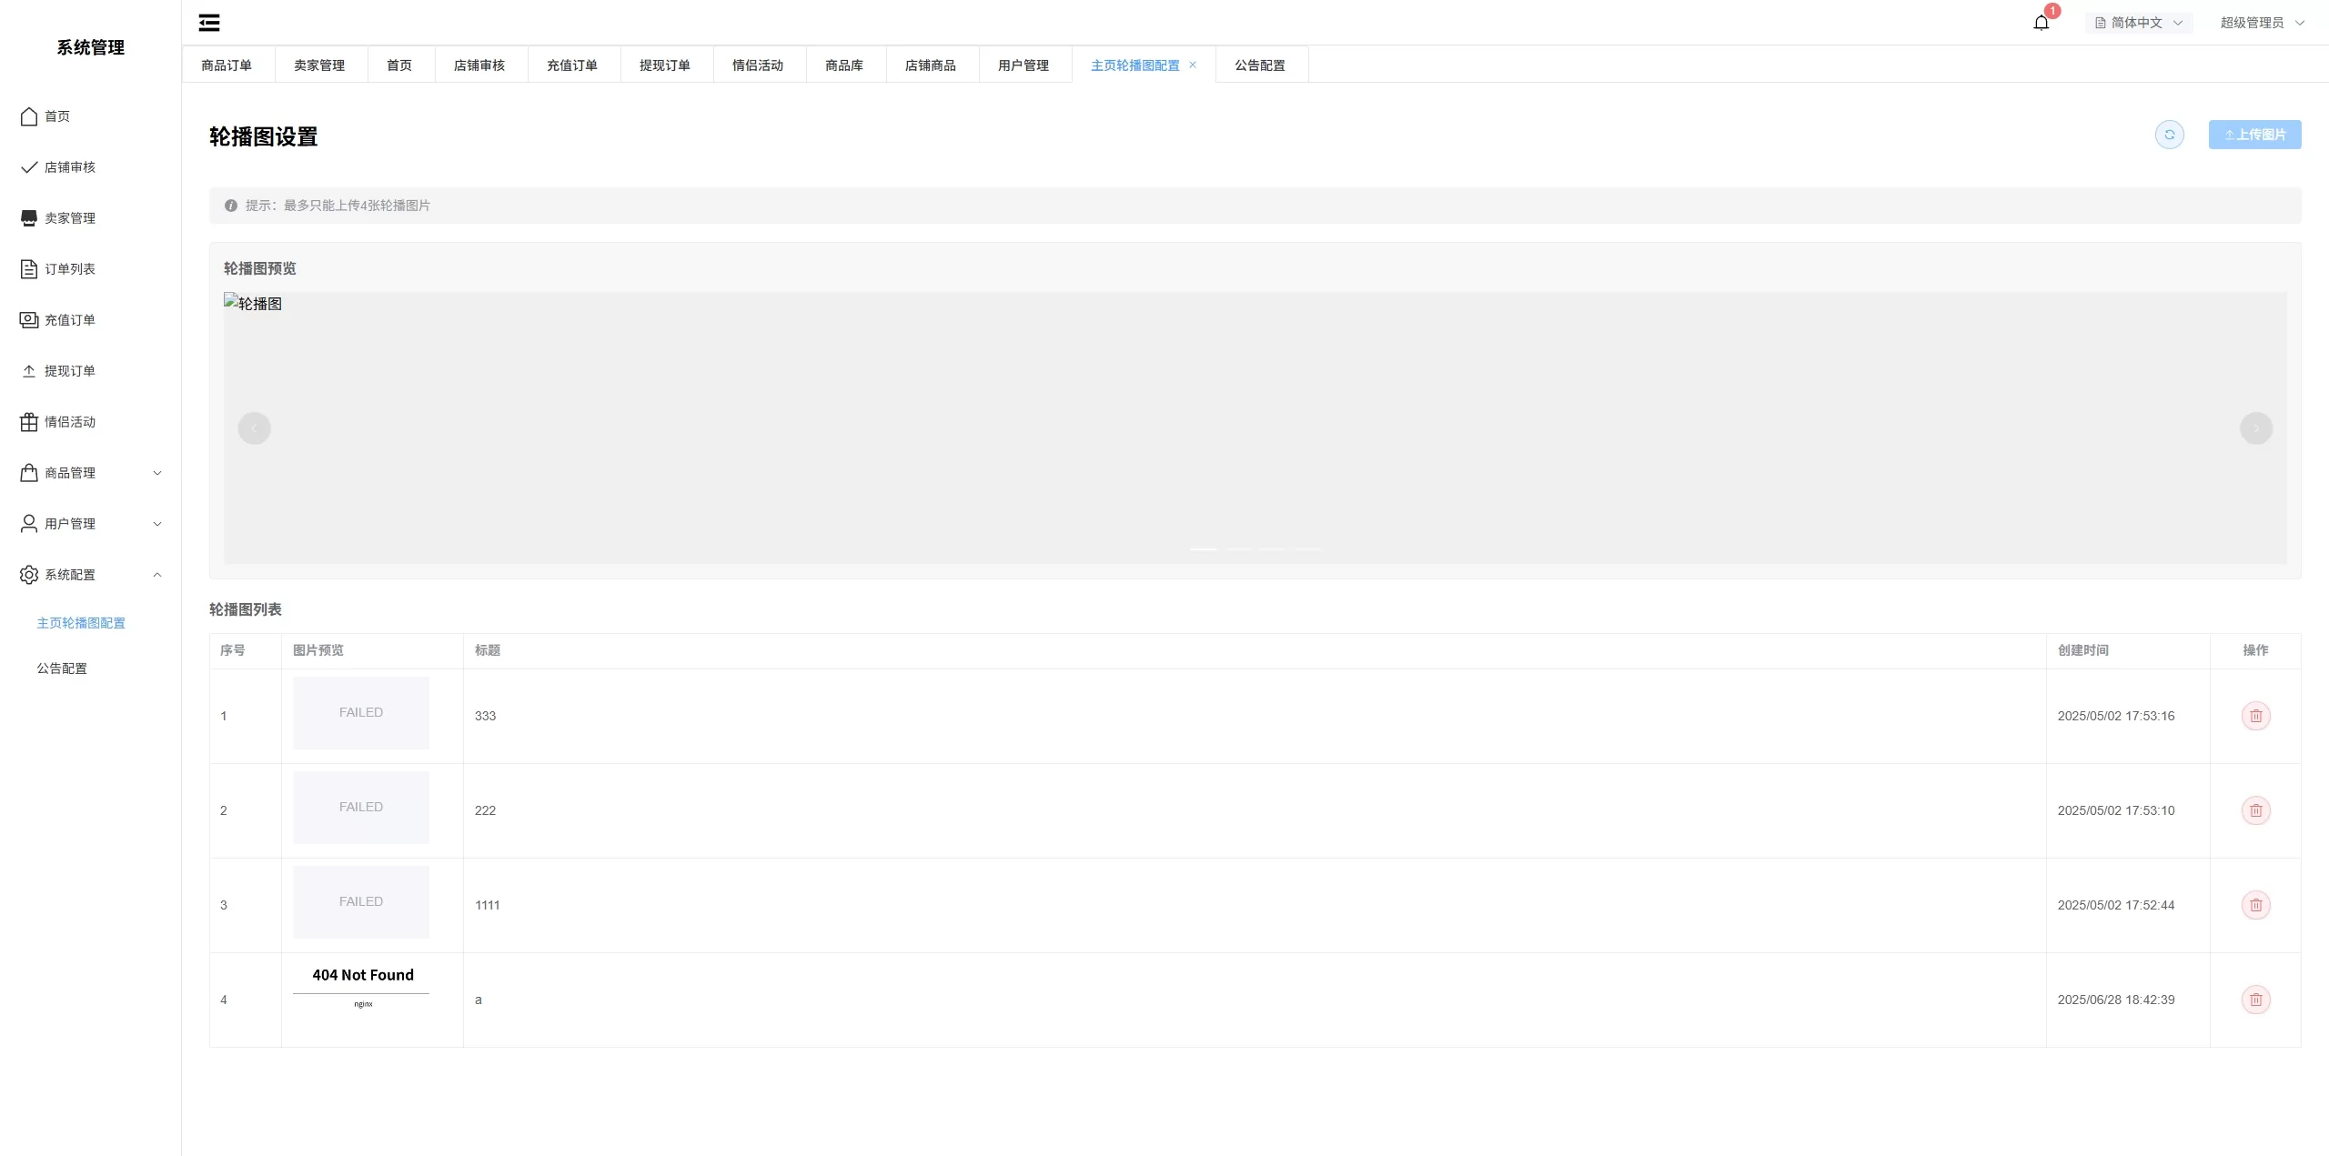Open the 简体中文 language dropdown

click(x=2138, y=23)
